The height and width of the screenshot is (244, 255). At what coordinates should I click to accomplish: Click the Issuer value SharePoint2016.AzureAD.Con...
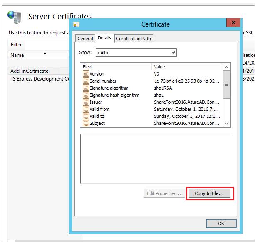coord(187,102)
